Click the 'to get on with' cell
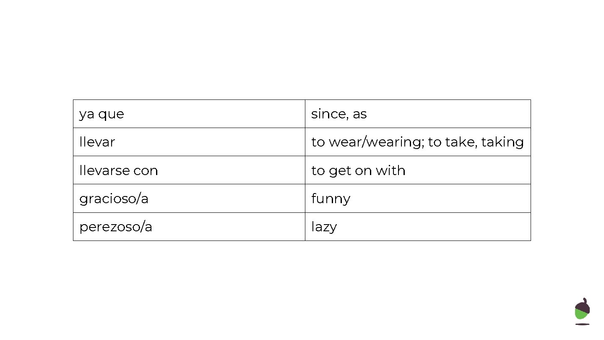The image size is (604, 340). coord(417,170)
